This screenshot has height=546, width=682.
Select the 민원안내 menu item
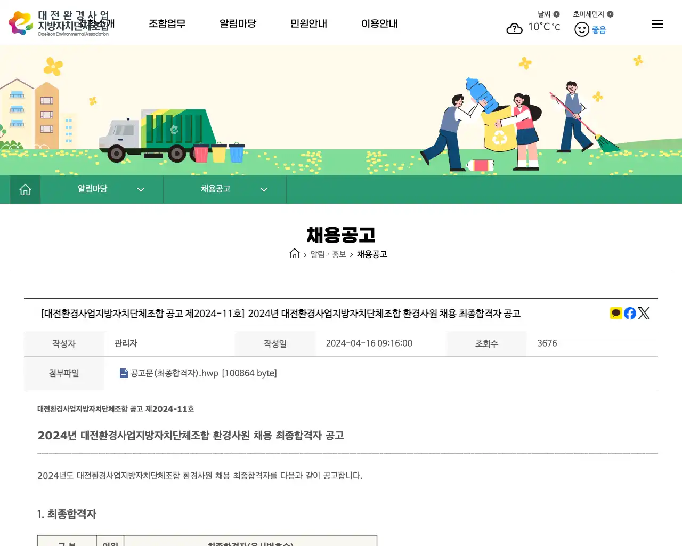(x=308, y=23)
